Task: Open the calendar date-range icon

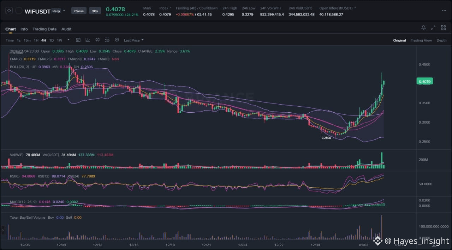Action: pyautogui.click(x=78, y=40)
